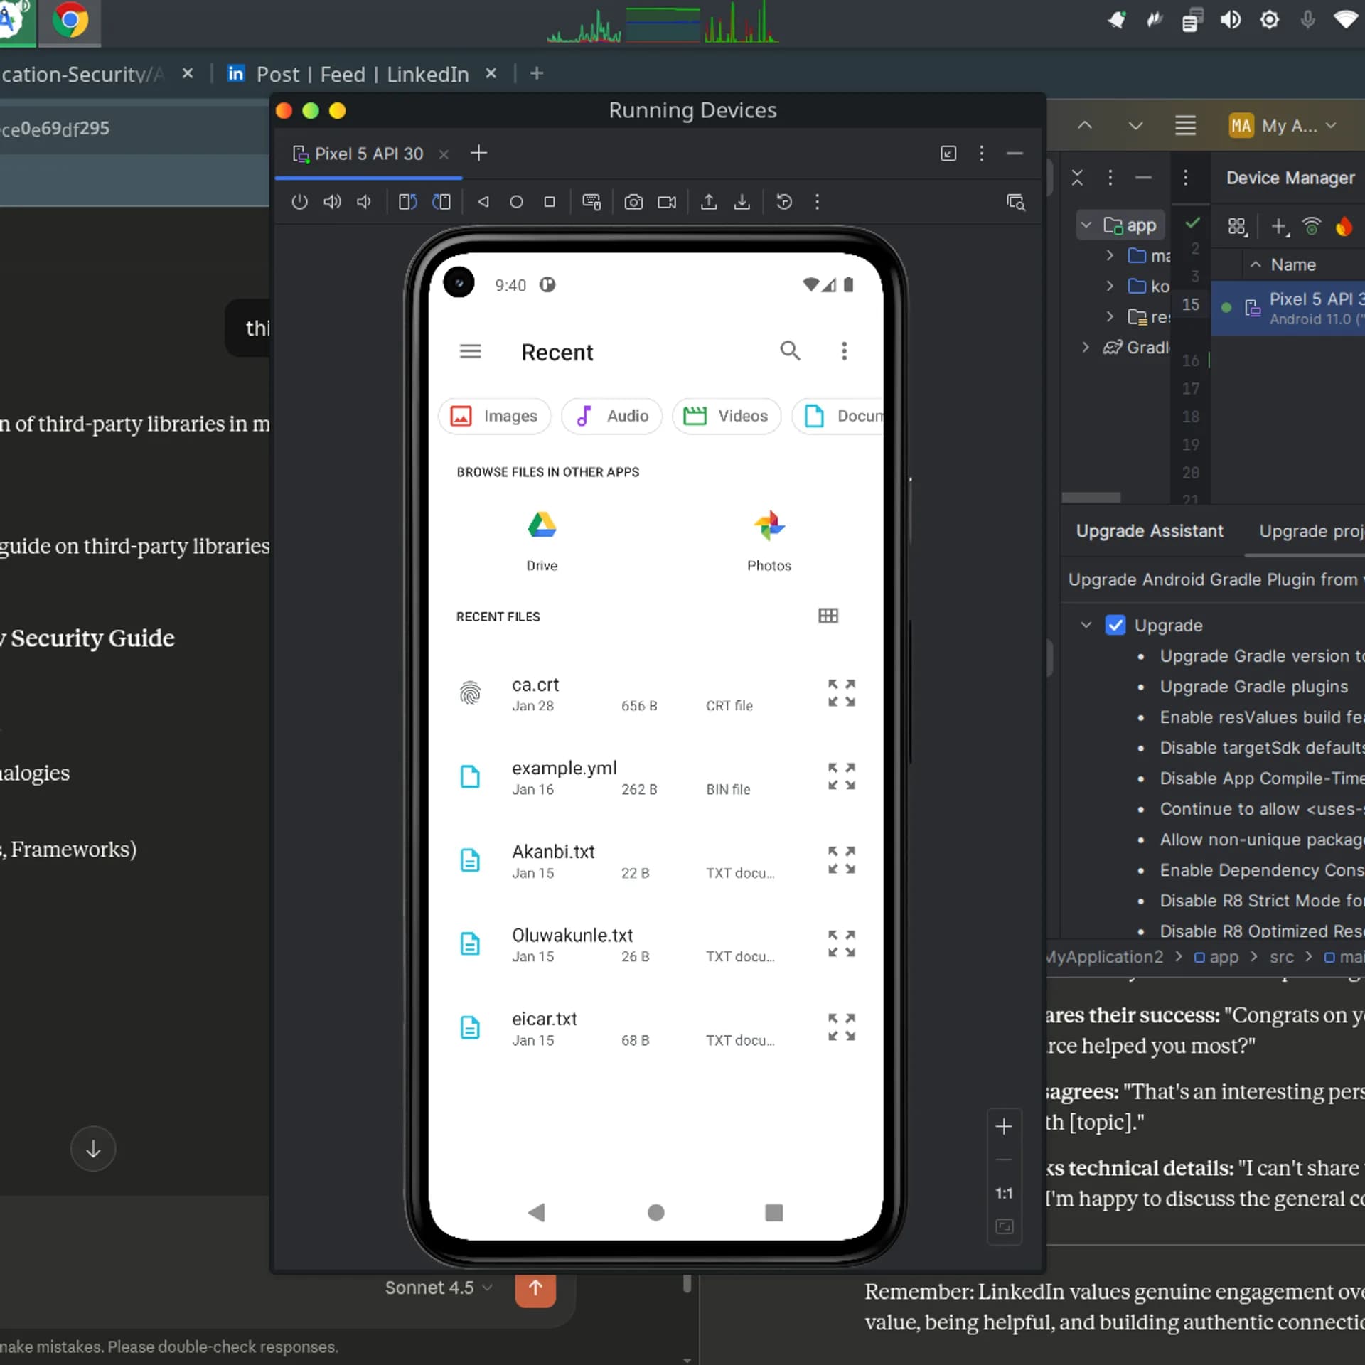Toggle the Images filter chip
The width and height of the screenshot is (1365, 1365).
tap(495, 416)
